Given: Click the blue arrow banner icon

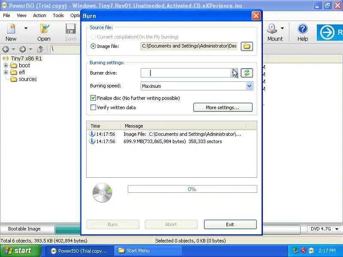Looking at the screenshot, I should tap(327, 33).
